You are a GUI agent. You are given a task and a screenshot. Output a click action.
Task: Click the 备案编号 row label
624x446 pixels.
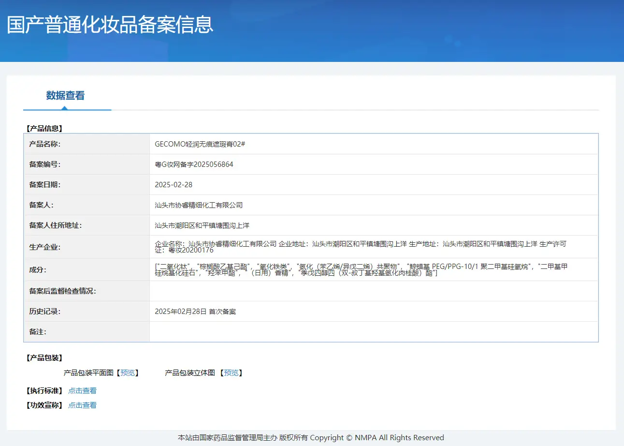[45, 164]
